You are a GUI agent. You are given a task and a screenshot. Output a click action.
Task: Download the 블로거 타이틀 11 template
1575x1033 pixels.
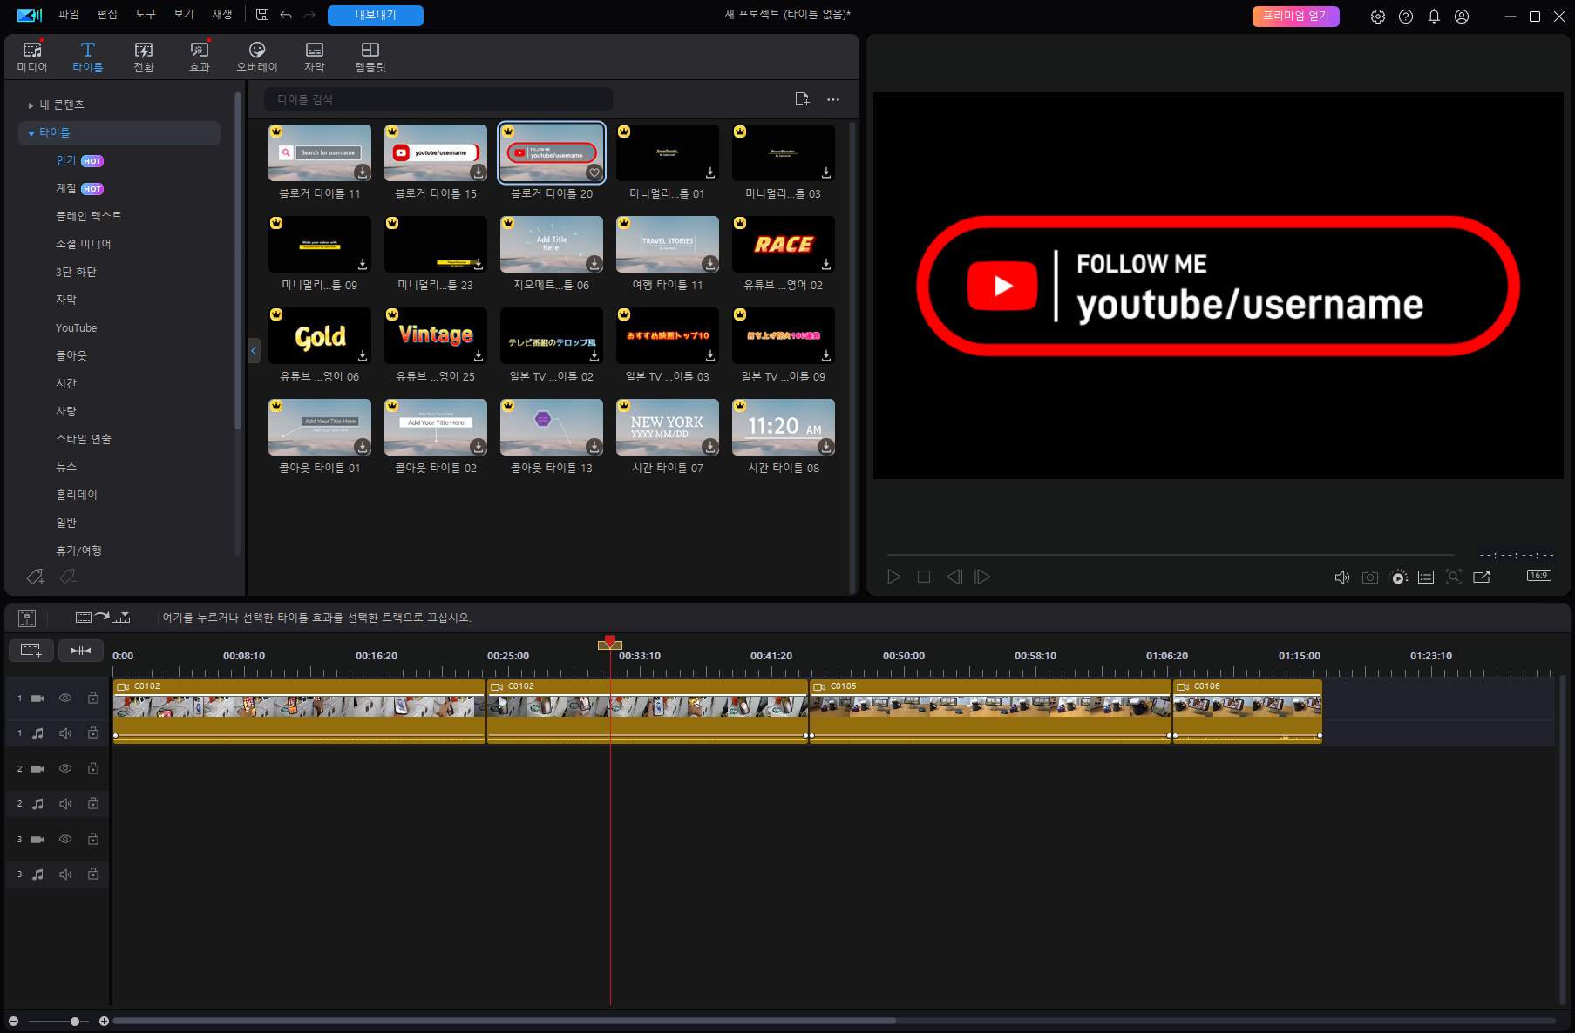(x=363, y=172)
